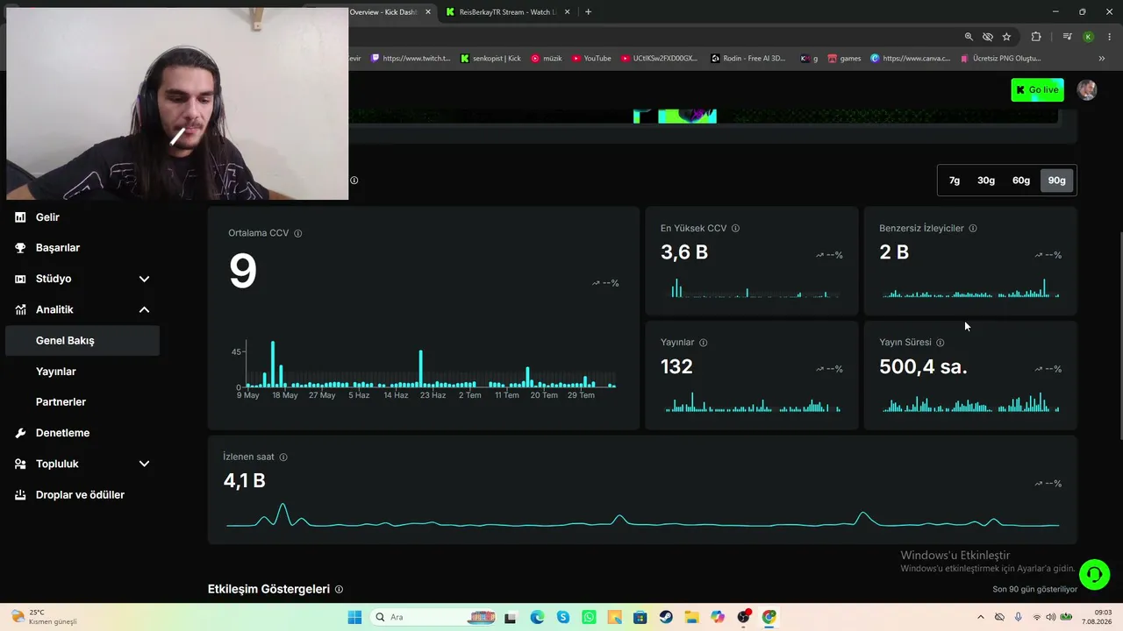This screenshot has height=631, width=1123.
Task: Open the games bookmarks folder
Action: pyautogui.click(x=844, y=59)
